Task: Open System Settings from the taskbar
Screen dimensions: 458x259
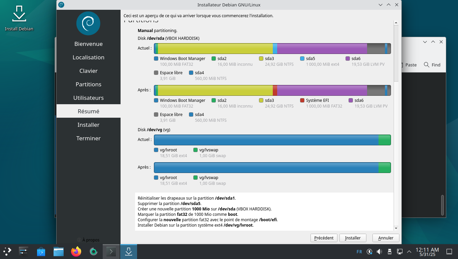Action: [23, 251]
